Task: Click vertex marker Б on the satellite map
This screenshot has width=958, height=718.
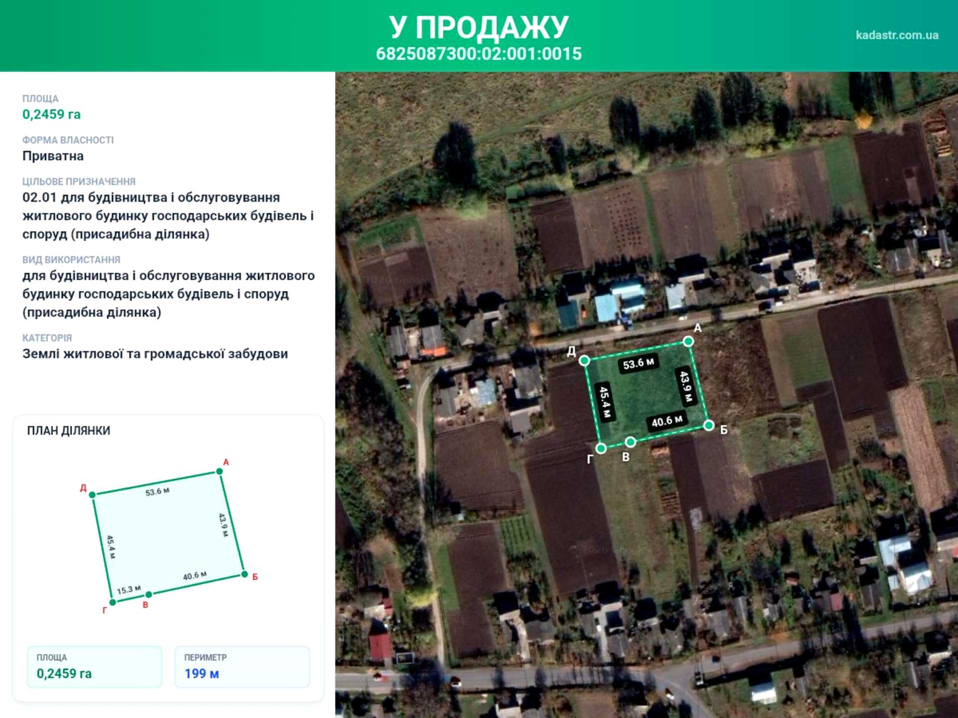Action: click(x=709, y=425)
